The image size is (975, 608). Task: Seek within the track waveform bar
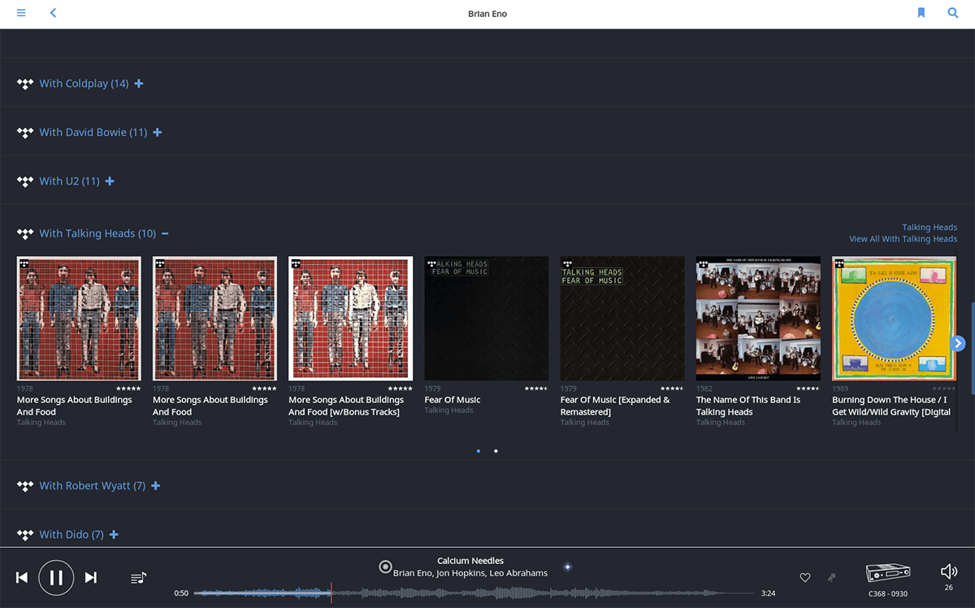[x=475, y=593]
